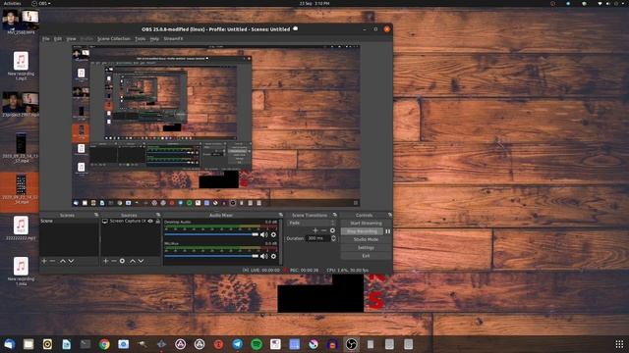Pause the recording with the pause icon

point(387,231)
